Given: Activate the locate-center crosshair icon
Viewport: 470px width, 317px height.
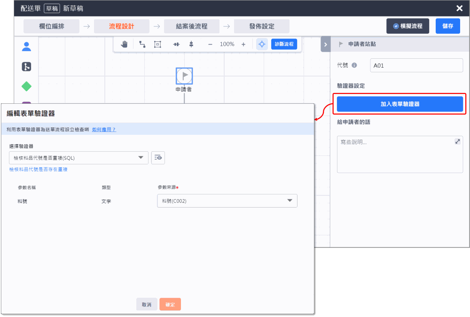Looking at the screenshot, I should [x=262, y=44].
